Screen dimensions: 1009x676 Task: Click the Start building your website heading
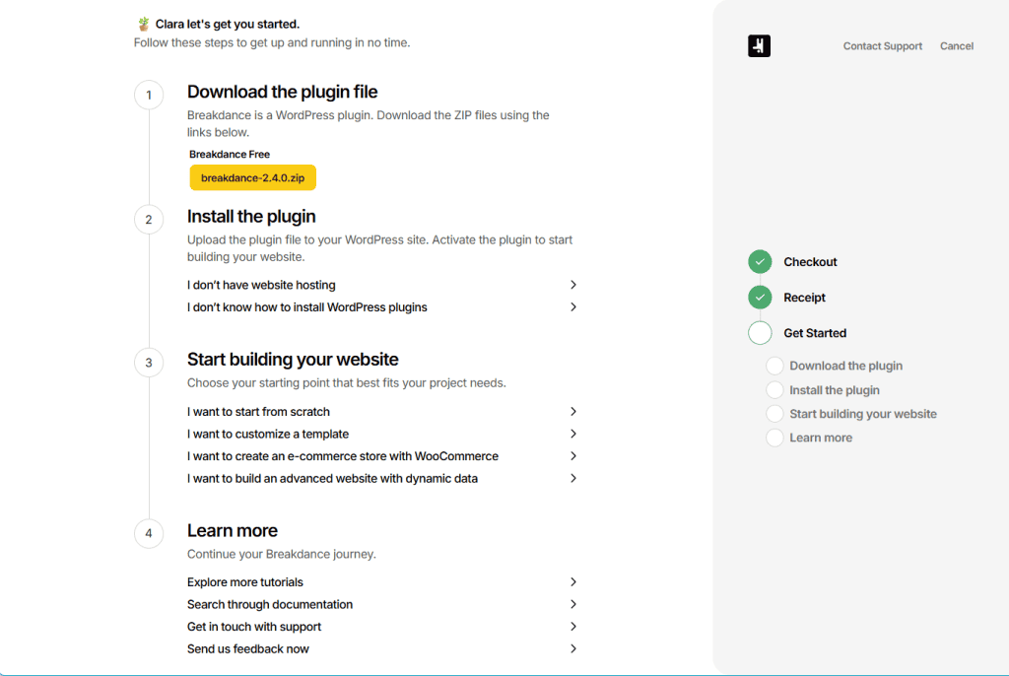293,360
